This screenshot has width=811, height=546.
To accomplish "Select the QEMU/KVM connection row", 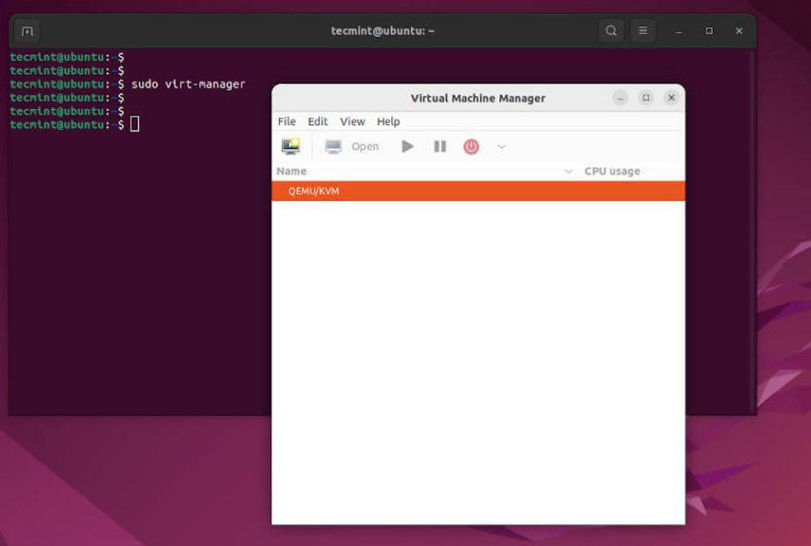I will pyautogui.click(x=478, y=190).
